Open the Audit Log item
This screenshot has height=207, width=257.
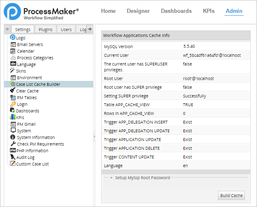pyautogui.click(x=25, y=157)
